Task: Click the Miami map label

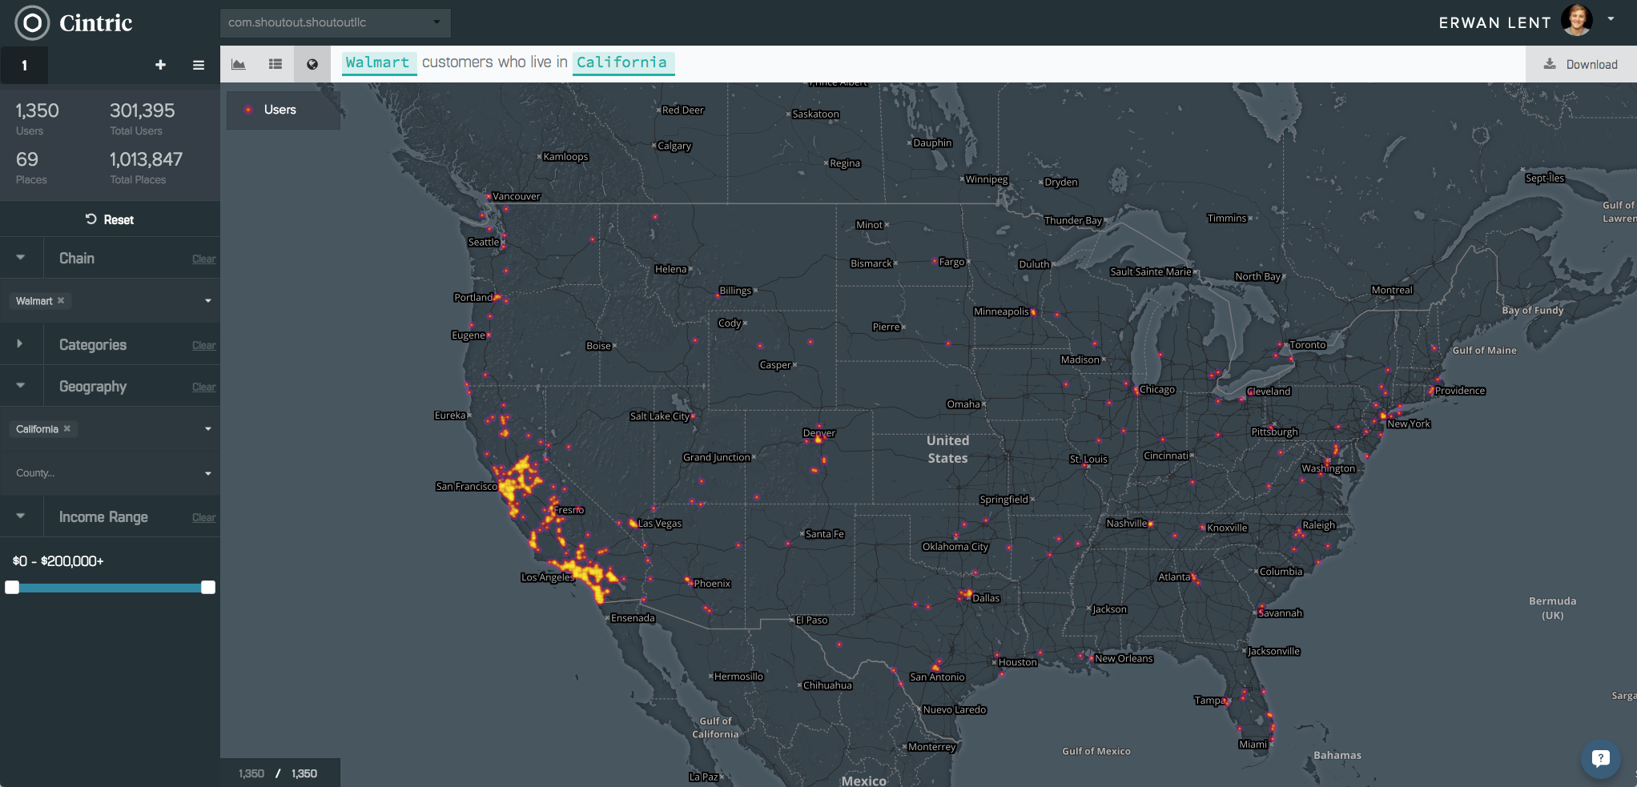Action: (1253, 745)
